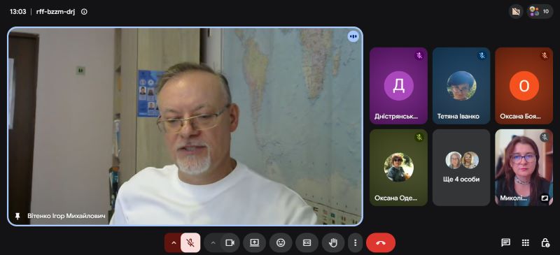This screenshot has width=560, height=255.
Task: Click Тетяна Іванко's round profile photo
Action: 461,86
